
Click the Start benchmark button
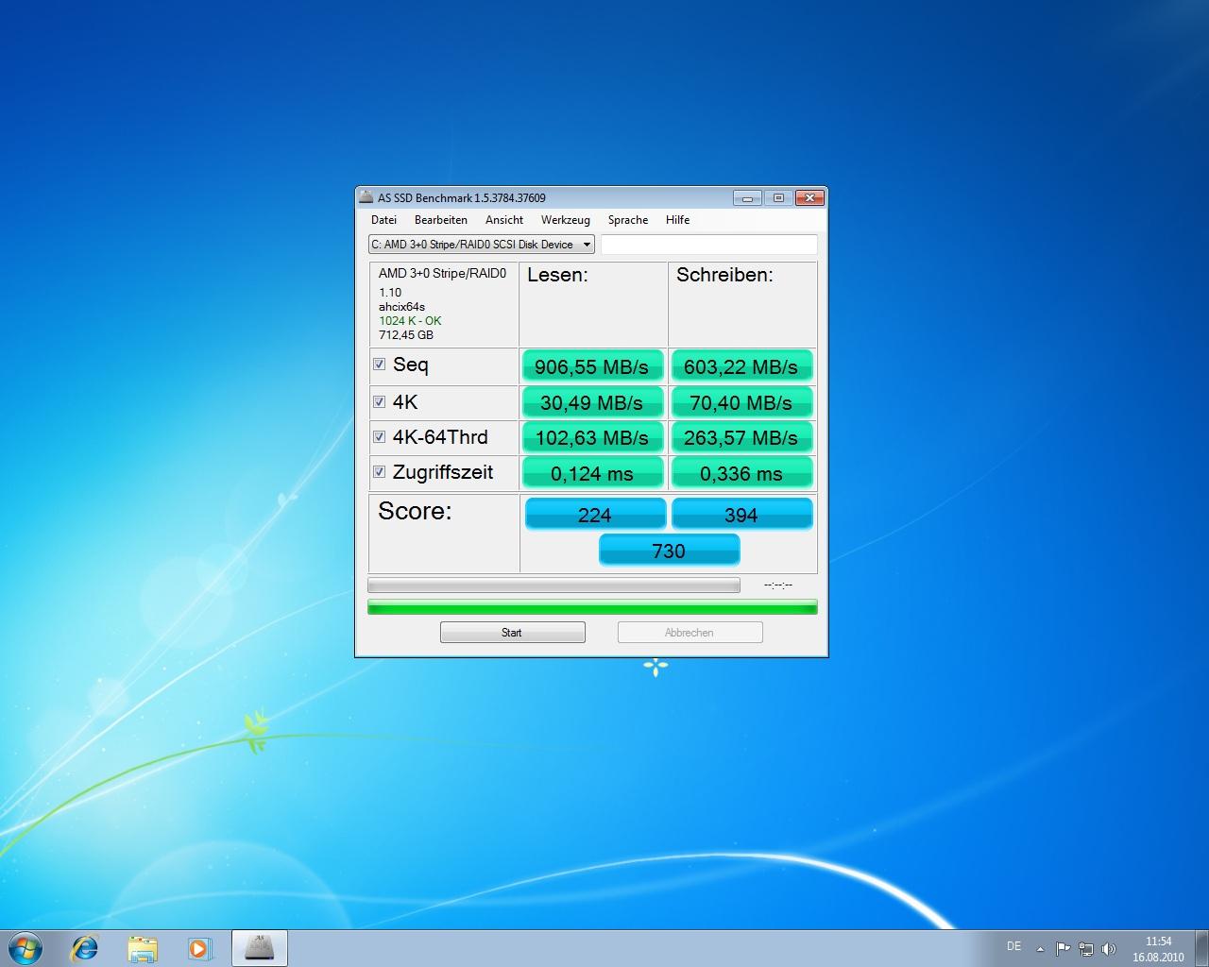pyautogui.click(x=513, y=633)
